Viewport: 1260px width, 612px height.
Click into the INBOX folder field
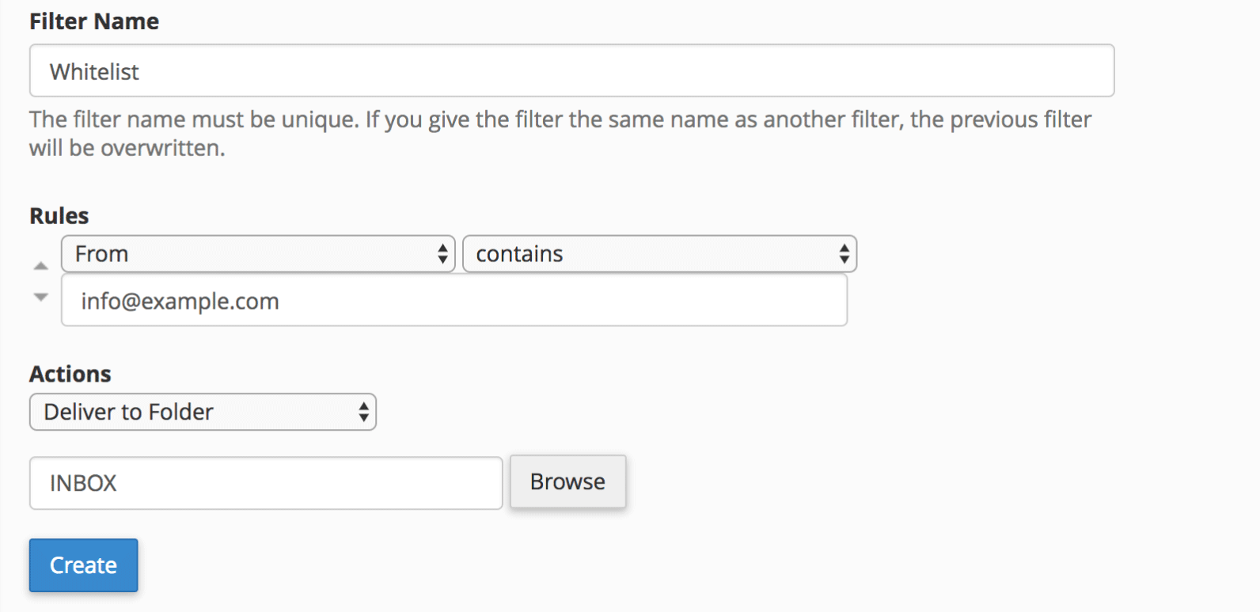coord(265,483)
